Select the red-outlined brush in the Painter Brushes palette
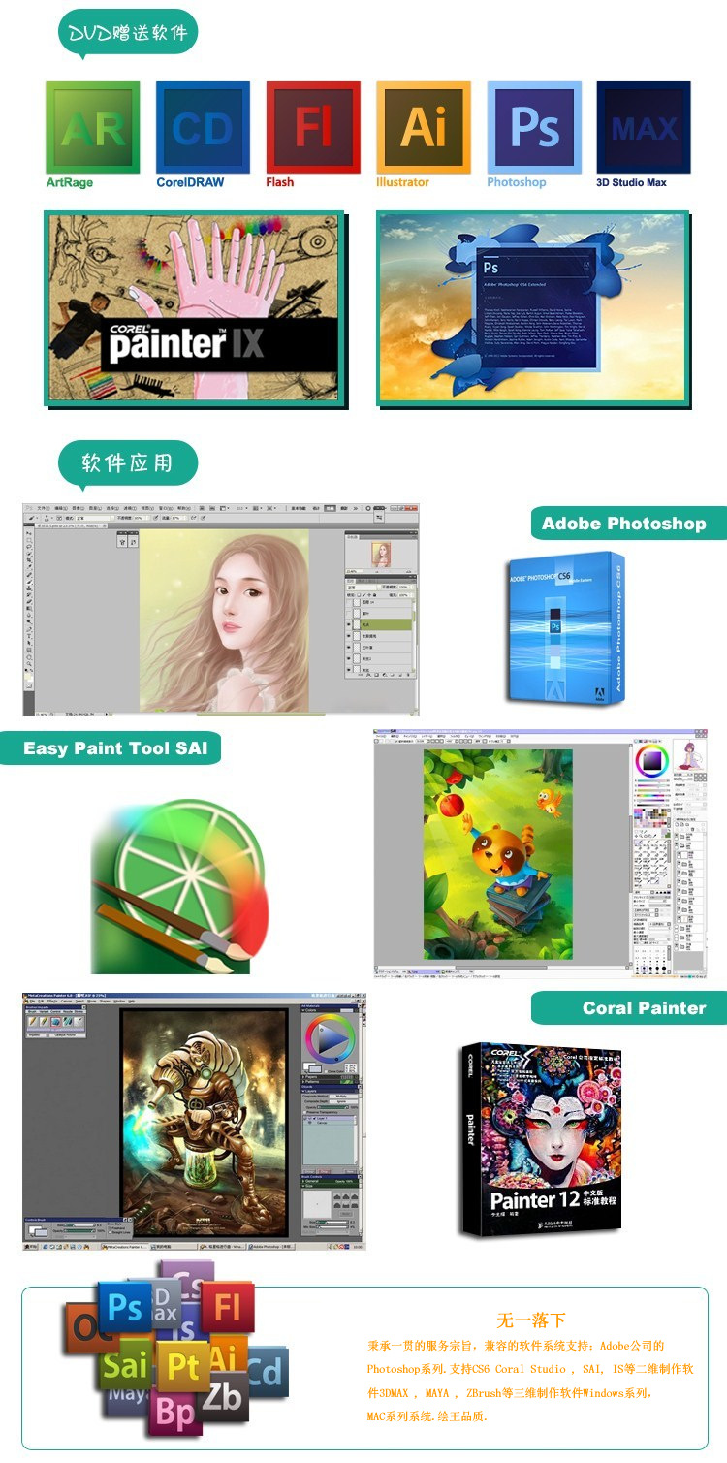The image size is (727, 1463). coord(55,1022)
